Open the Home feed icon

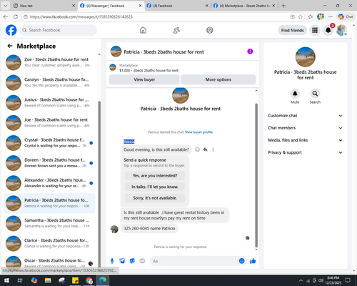(143, 30)
